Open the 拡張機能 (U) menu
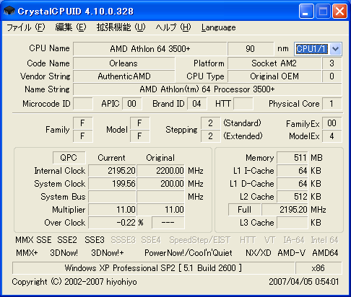The height and width of the screenshot is (297, 351). point(121,27)
